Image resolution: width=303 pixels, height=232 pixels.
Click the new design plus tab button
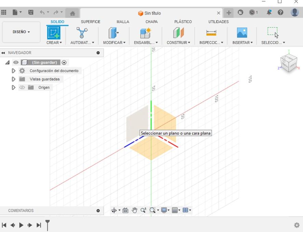228,13
